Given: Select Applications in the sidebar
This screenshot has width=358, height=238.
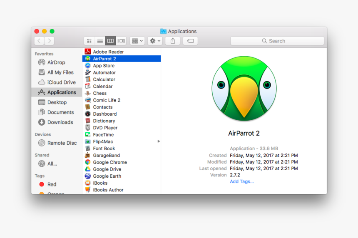Looking at the screenshot, I should click(57, 92).
